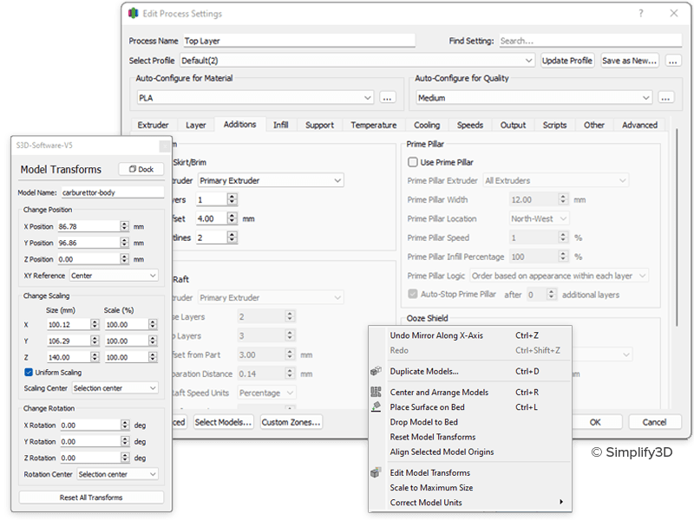Switch to the Infill tab
Screen dimensions: 694x520
coord(280,125)
